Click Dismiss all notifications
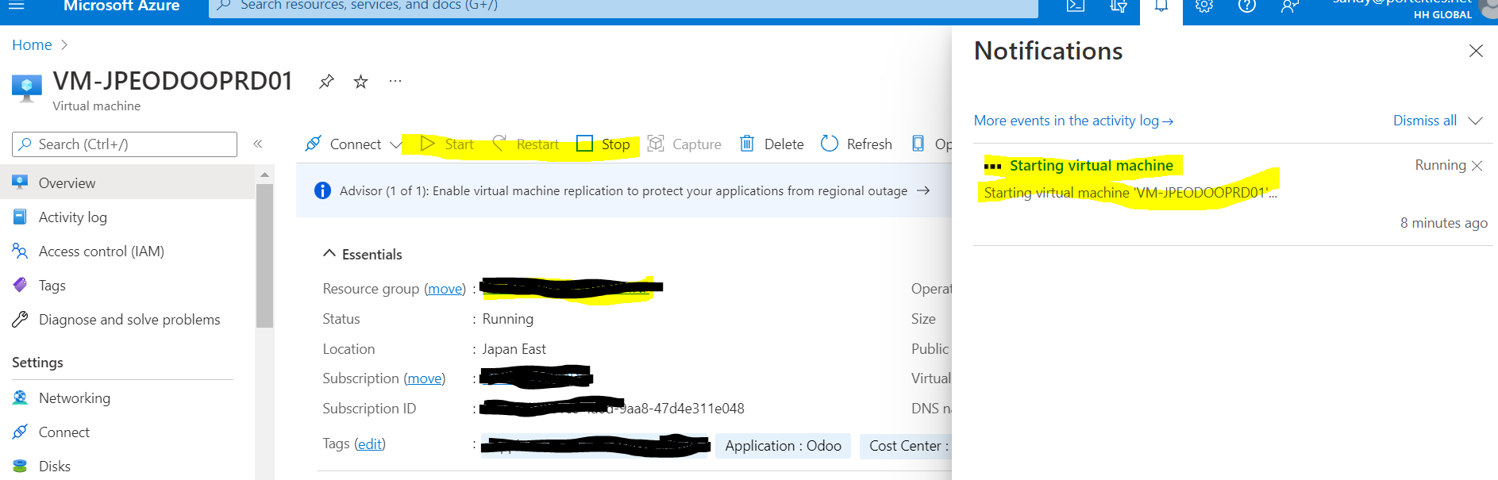This screenshot has width=1498, height=480. coord(1425,121)
